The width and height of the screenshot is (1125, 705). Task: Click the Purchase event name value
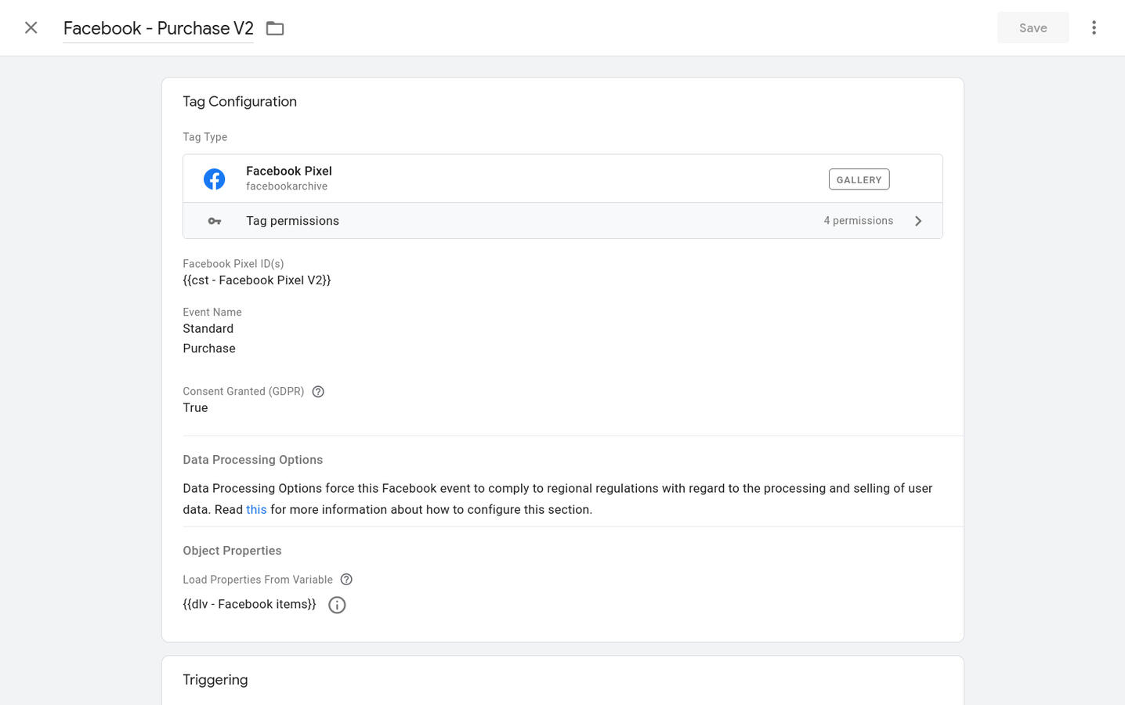(x=209, y=349)
